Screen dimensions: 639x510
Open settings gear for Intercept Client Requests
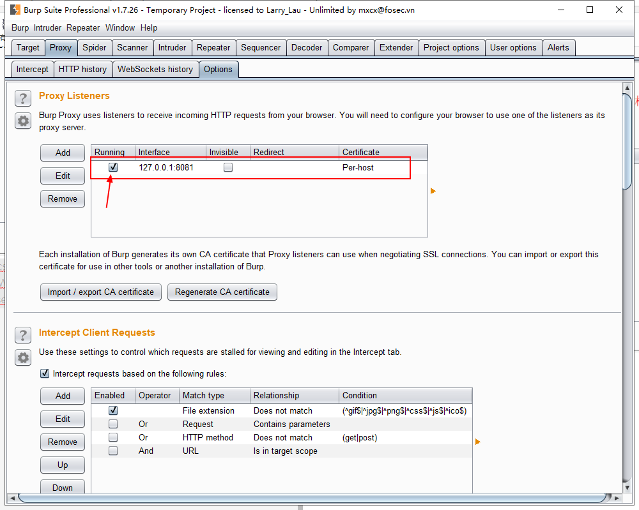[23, 358]
